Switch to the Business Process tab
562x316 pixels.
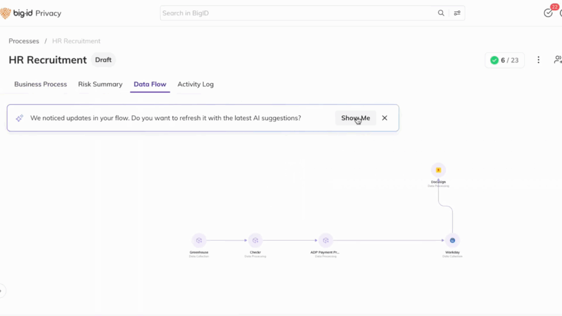point(41,84)
